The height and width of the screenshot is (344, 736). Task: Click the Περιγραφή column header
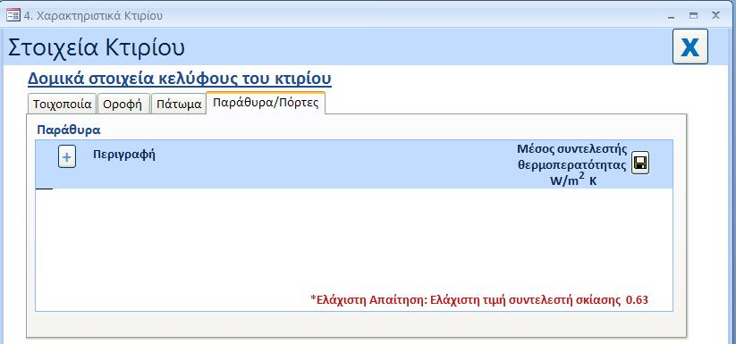pos(124,155)
